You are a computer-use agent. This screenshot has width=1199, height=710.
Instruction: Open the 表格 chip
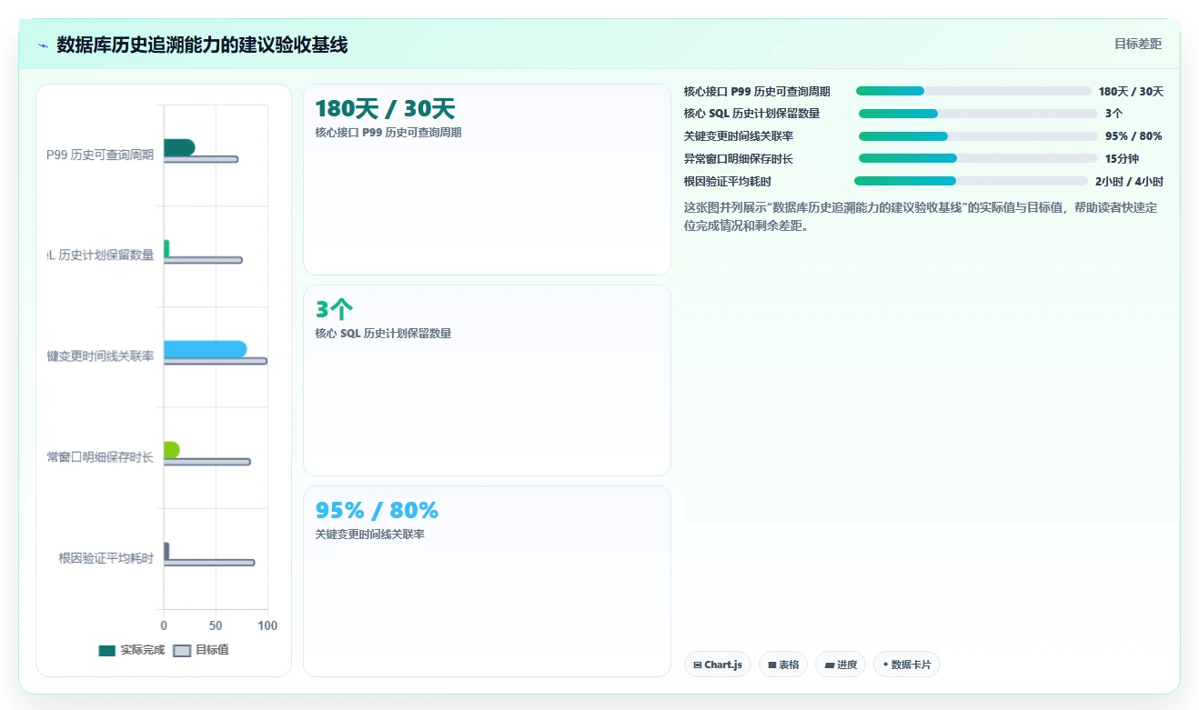click(x=783, y=665)
